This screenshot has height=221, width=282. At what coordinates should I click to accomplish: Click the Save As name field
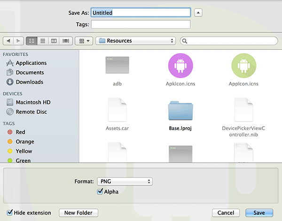[x=141, y=12]
